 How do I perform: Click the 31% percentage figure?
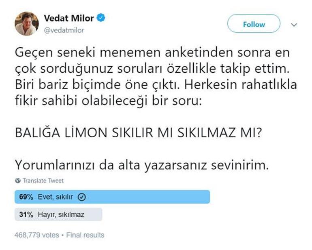26,215
